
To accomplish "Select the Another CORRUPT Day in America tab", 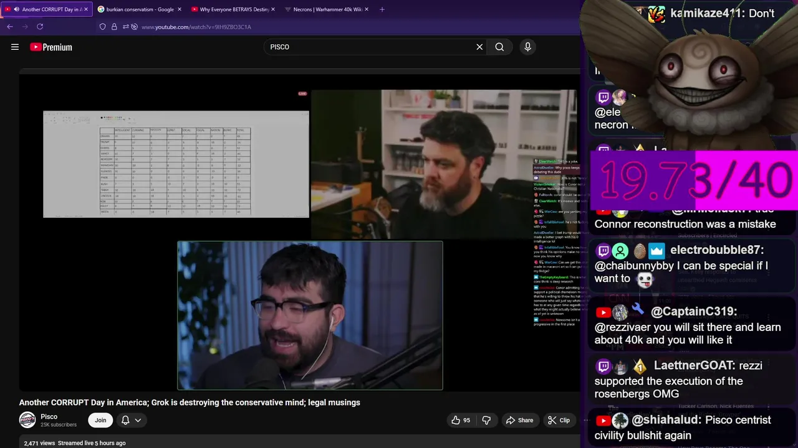I will tap(47, 9).
